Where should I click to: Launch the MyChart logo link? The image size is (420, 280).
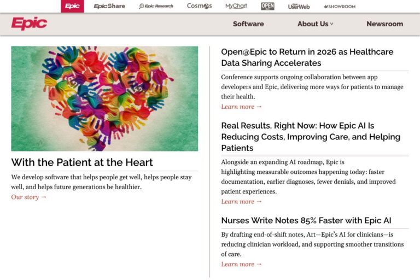tap(236, 6)
